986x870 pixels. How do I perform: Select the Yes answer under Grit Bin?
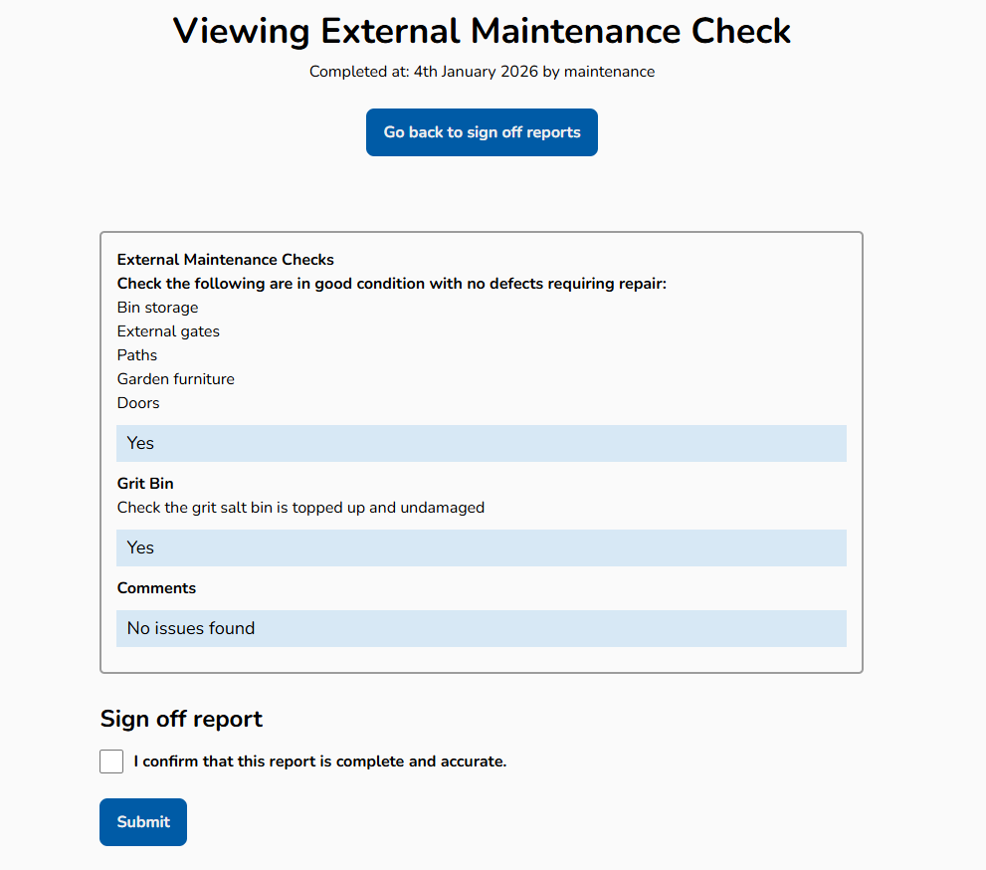pos(482,547)
